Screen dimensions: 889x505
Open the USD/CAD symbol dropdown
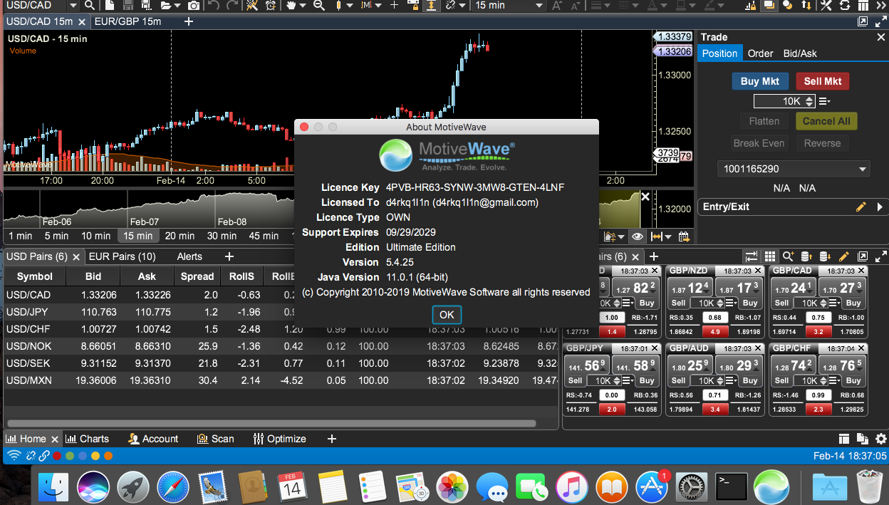[x=73, y=5]
